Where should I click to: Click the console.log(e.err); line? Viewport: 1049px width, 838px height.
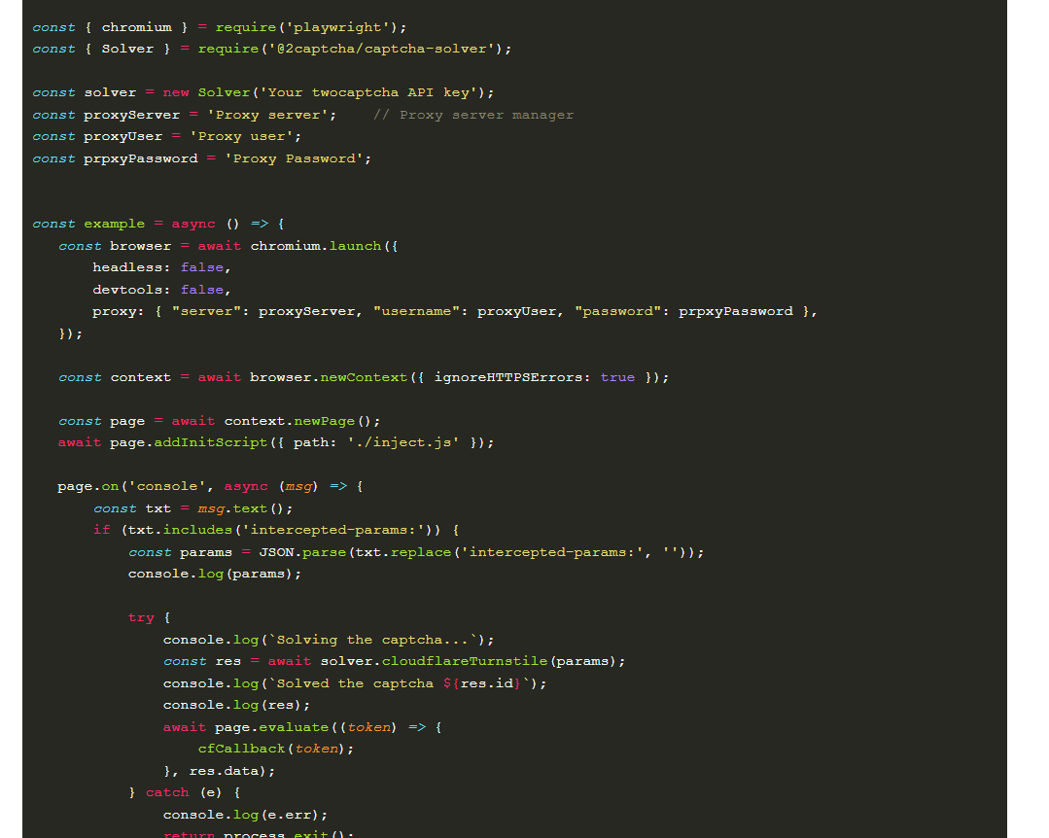pyautogui.click(x=245, y=816)
